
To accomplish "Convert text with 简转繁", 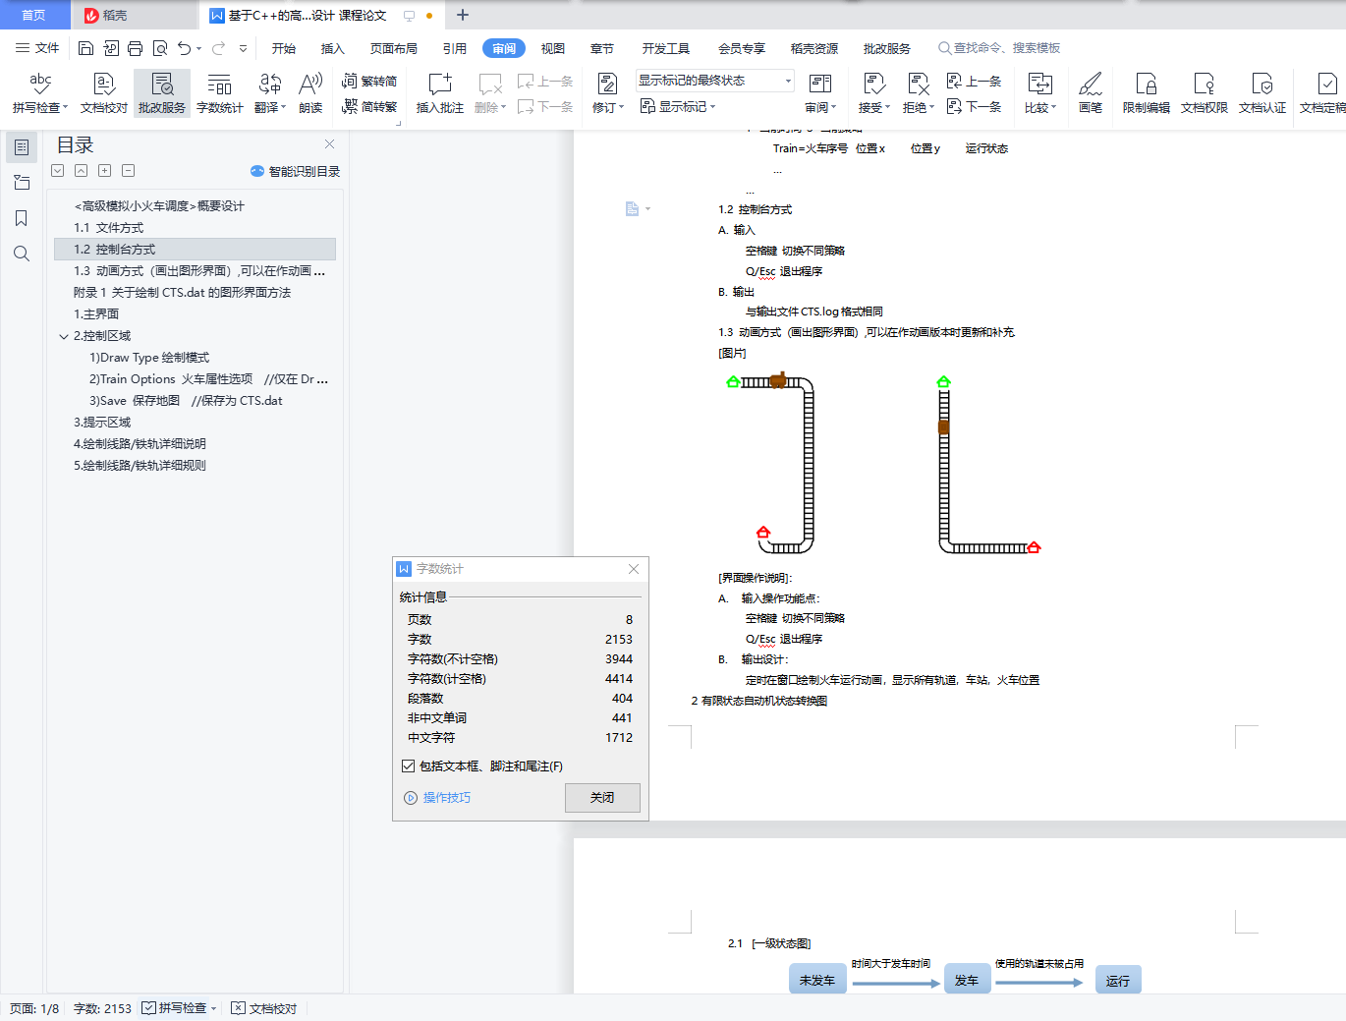I will click(369, 107).
